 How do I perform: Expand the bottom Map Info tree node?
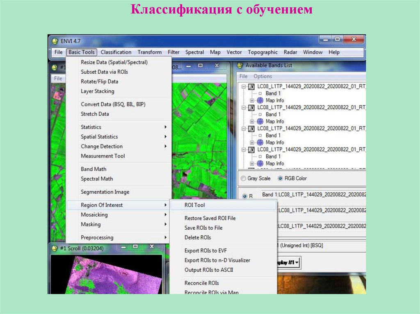(x=252, y=163)
